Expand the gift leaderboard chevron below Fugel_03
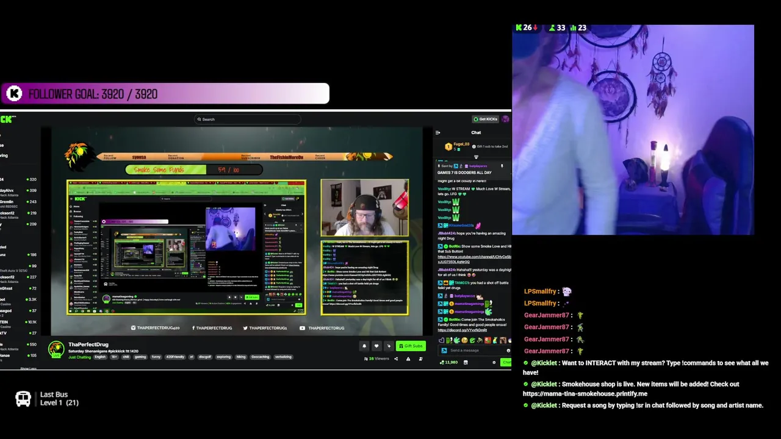The image size is (781, 439). 476,157
